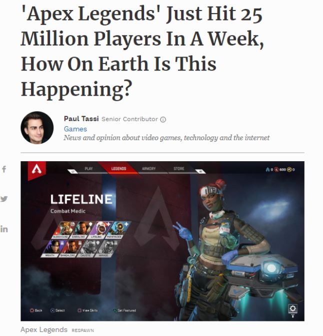Share article via LinkedIn icon
323x336 pixels.
(4, 229)
